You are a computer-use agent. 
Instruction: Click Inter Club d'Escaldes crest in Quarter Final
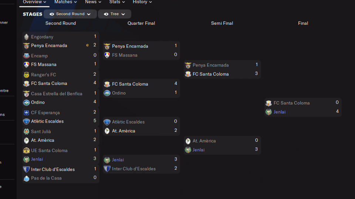point(107,169)
